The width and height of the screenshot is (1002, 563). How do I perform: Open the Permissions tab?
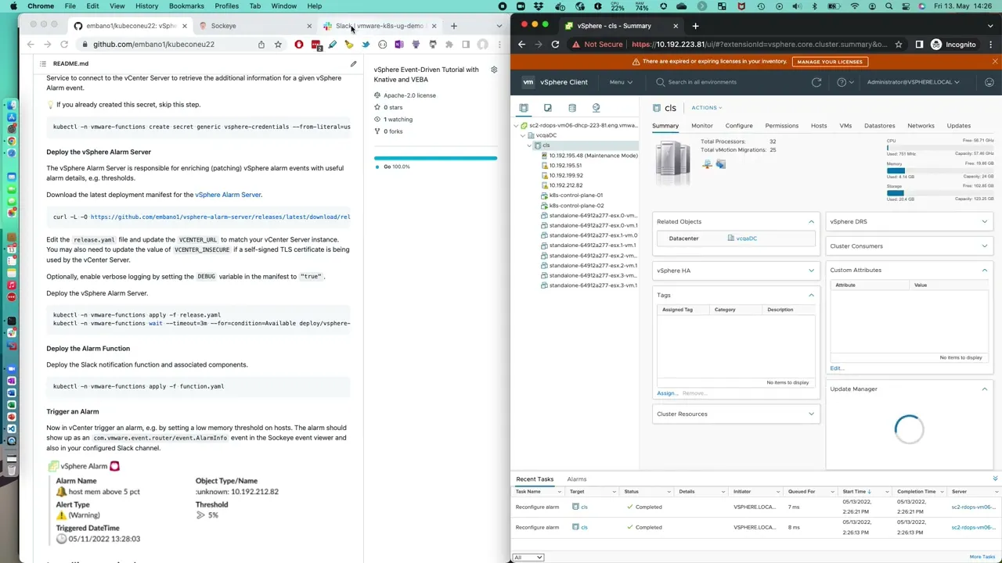pos(782,125)
